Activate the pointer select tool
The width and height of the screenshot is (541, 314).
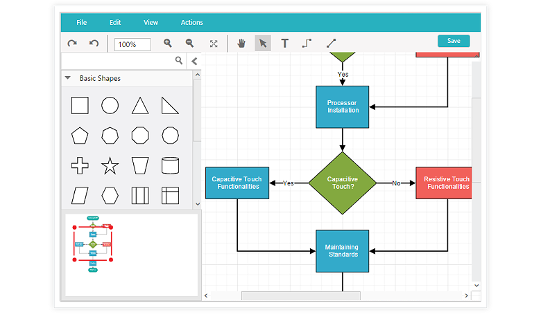(263, 44)
